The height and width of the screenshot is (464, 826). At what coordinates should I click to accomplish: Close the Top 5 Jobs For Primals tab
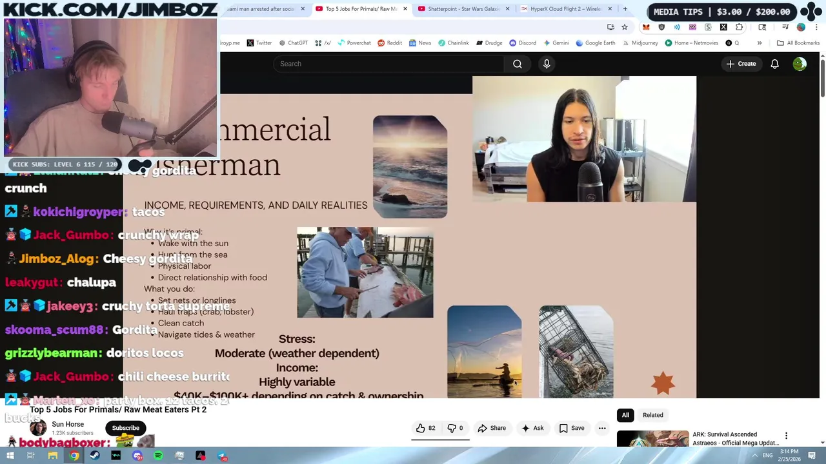[405, 9]
